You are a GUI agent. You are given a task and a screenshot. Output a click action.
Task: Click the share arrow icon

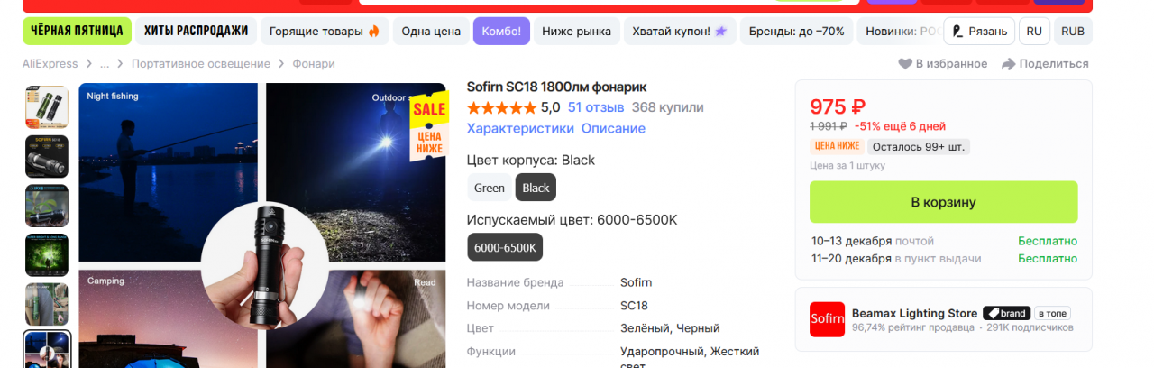tap(1009, 64)
